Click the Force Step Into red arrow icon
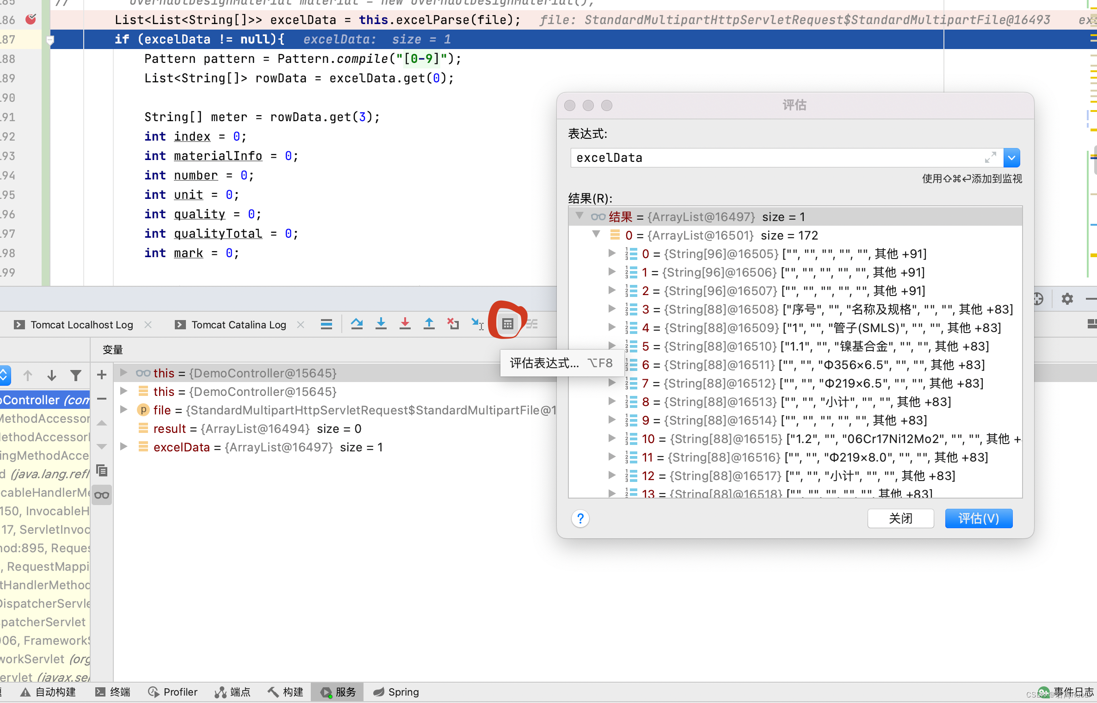The height and width of the screenshot is (703, 1097). click(x=405, y=324)
